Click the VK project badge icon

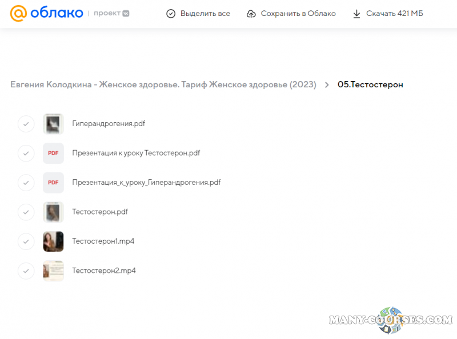click(125, 13)
